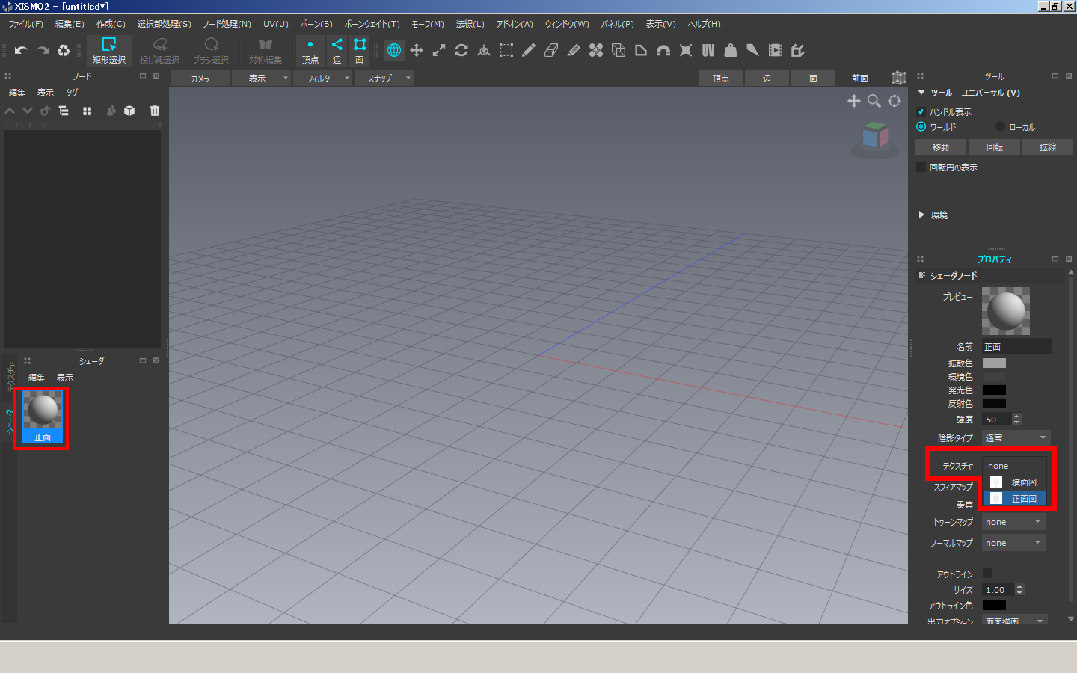Click the redo arrow icon
The width and height of the screenshot is (1077, 673).
[x=43, y=51]
